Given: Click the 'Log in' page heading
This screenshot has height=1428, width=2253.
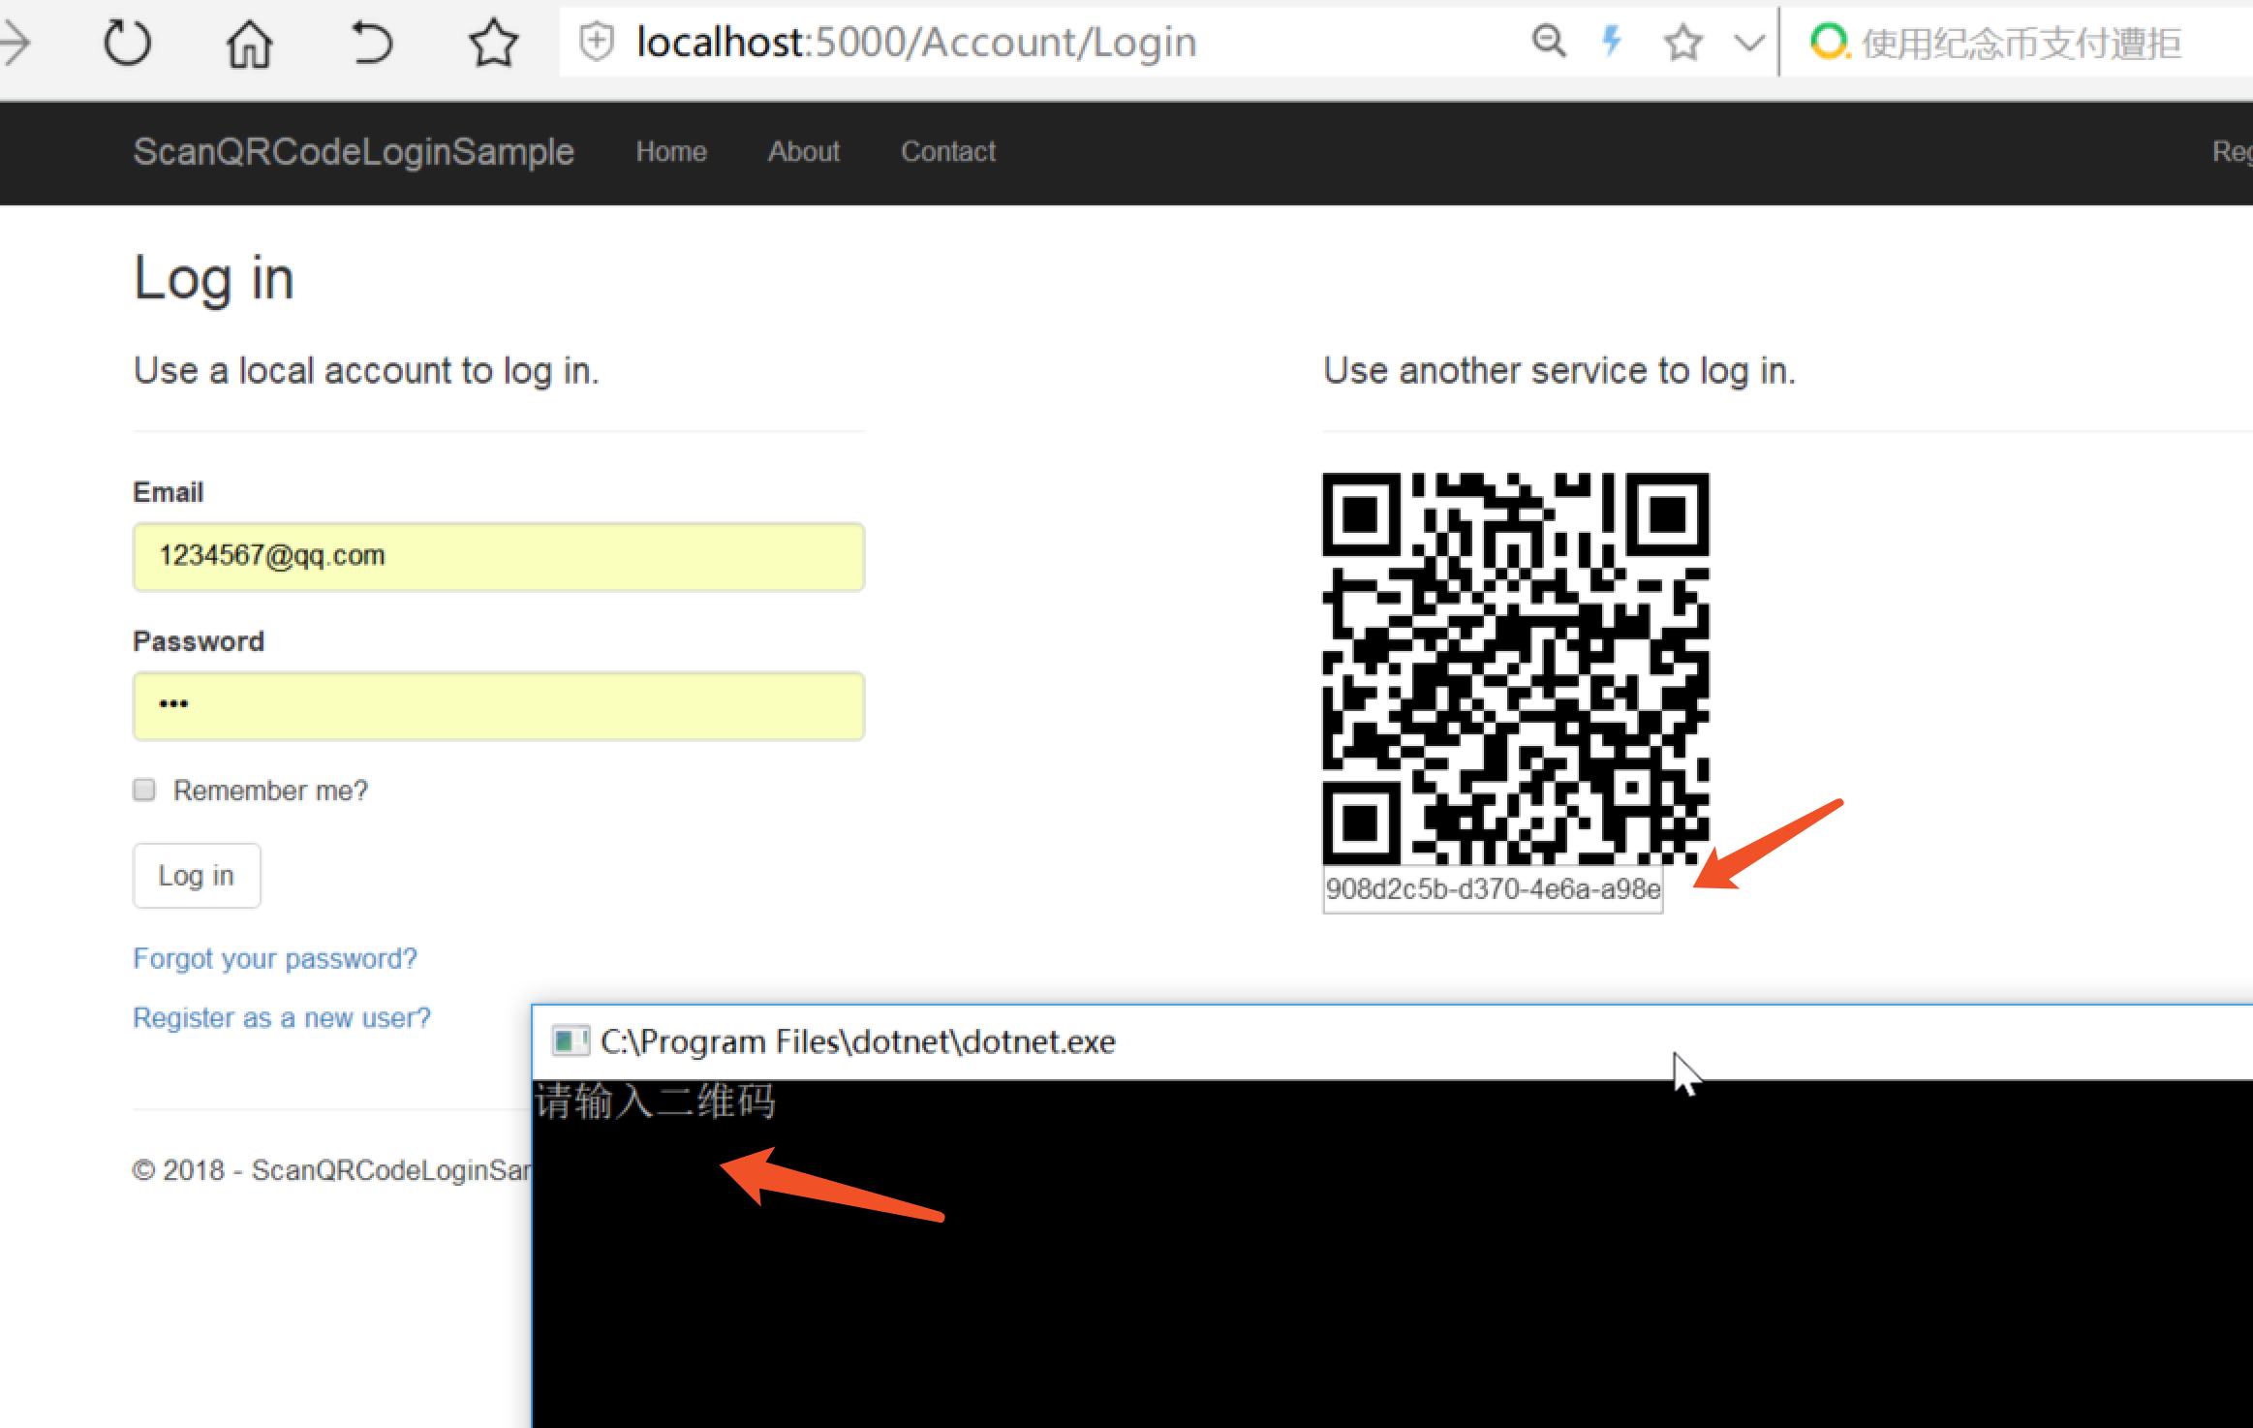Looking at the screenshot, I should coord(213,280).
